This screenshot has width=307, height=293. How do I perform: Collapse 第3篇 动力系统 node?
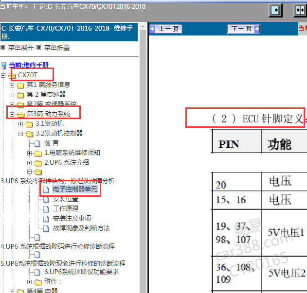pyautogui.click(x=12, y=114)
